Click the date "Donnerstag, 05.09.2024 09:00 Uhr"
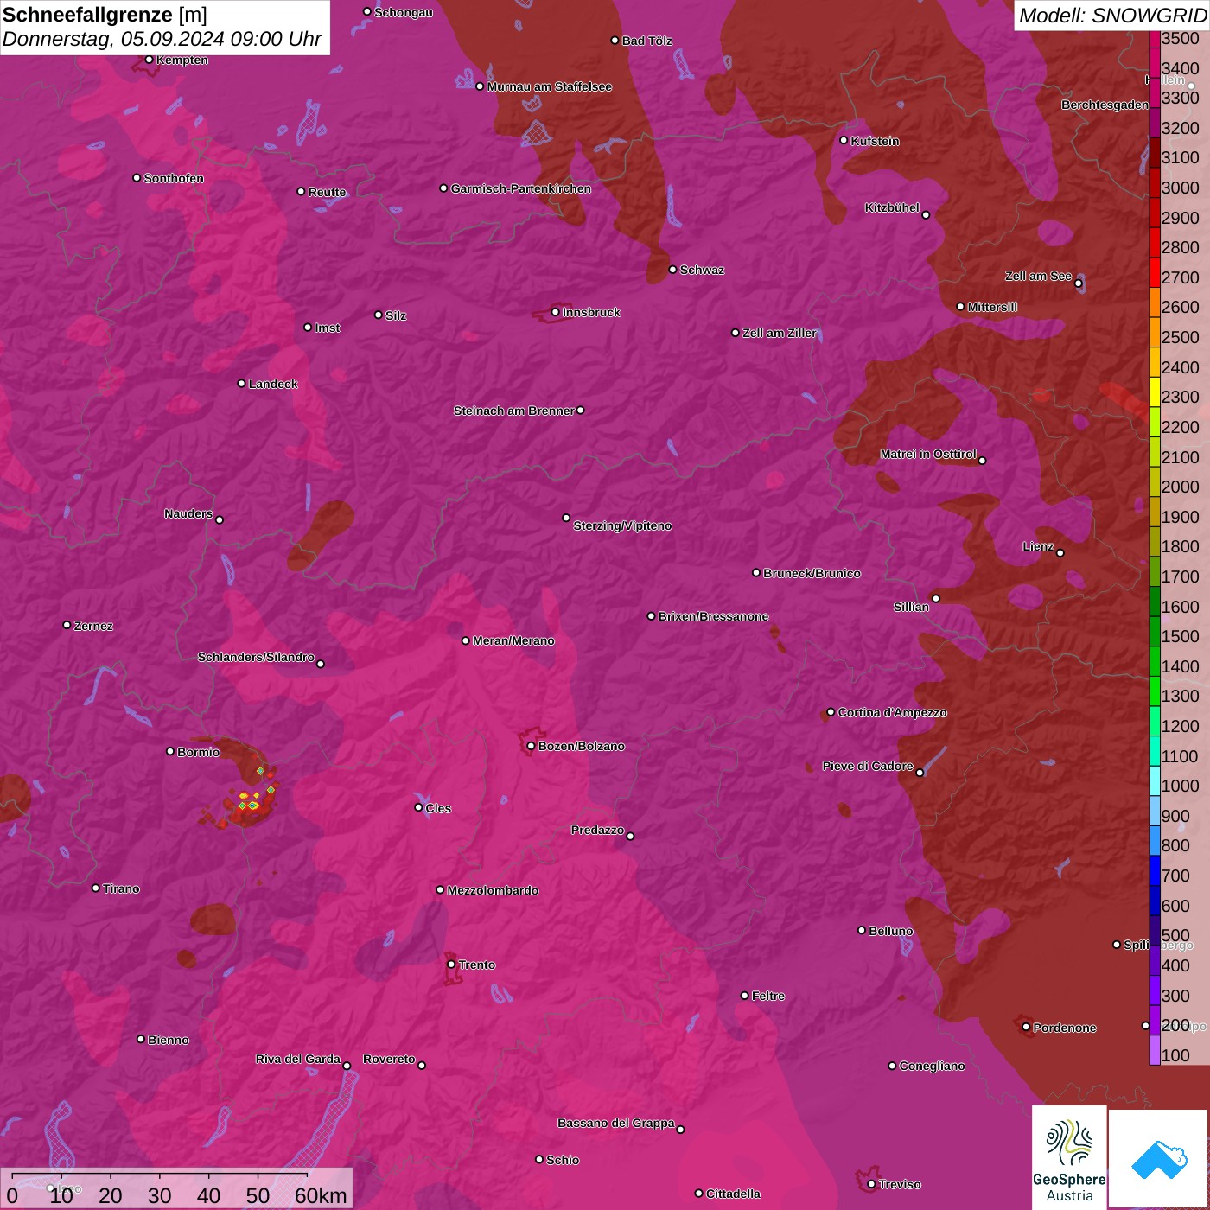 (162, 39)
